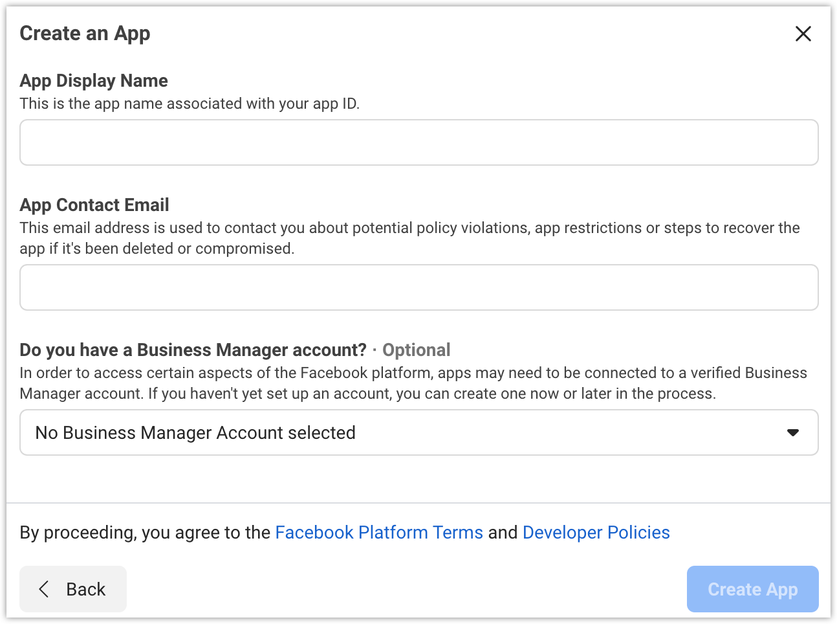This screenshot has height=624, width=837.
Task: Click the dropdown caret triangle icon
Action: click(x=792, y=432)
